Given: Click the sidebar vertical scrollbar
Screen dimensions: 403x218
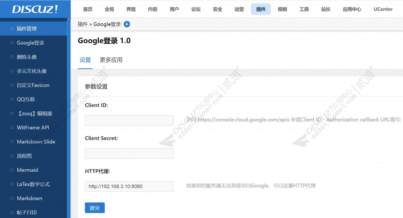Looking at the screenshot, I should tap(69, 118).
